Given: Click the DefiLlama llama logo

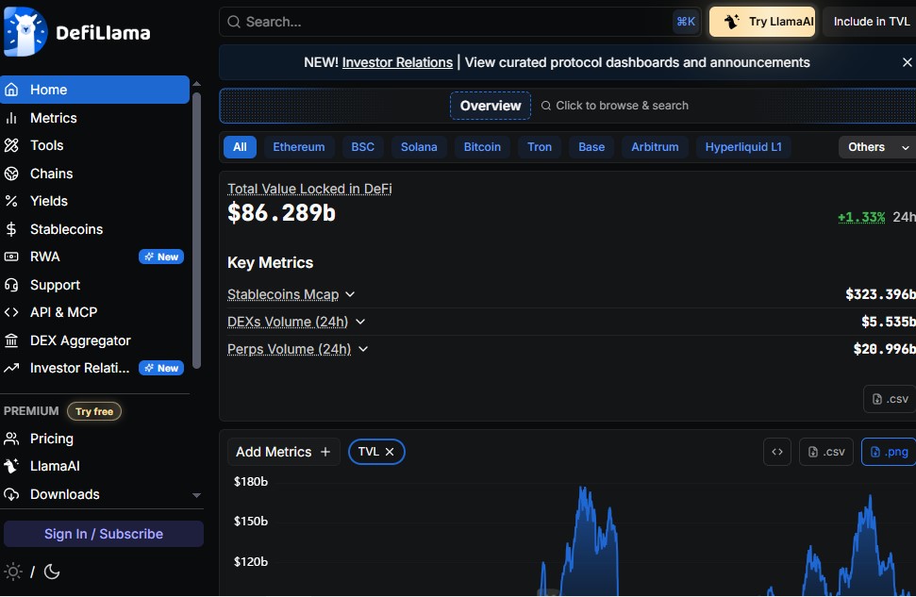Looking at the screenshot, I should click(x=25, y=31).
